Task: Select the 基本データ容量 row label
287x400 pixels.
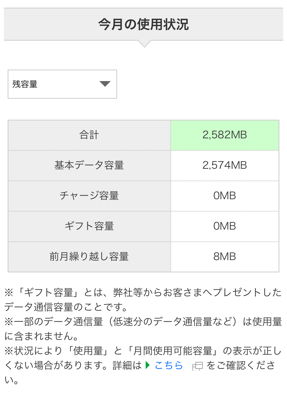Action: pos(89,165)
